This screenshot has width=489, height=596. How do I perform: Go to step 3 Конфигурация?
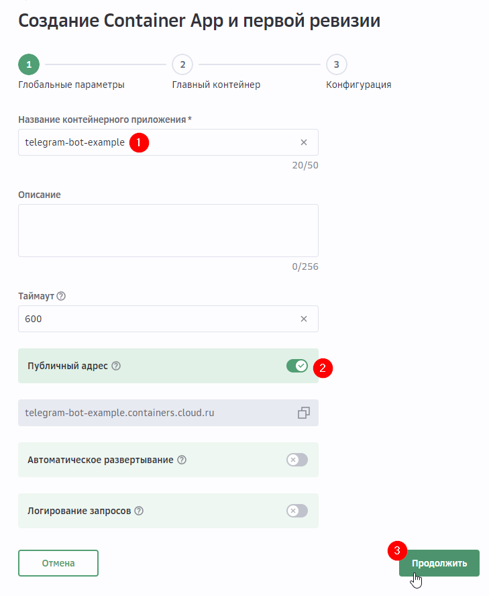pyautogui.click(x=337, y=64)
